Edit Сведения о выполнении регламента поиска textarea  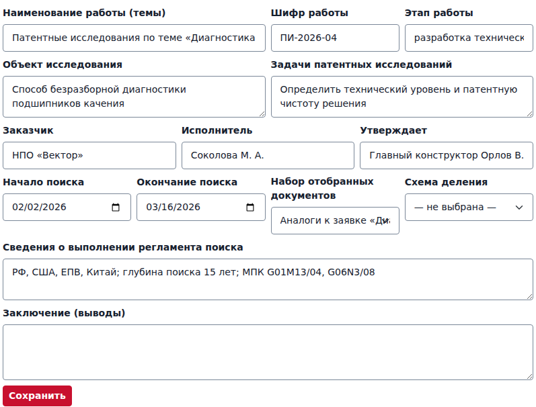coord(268,279)
